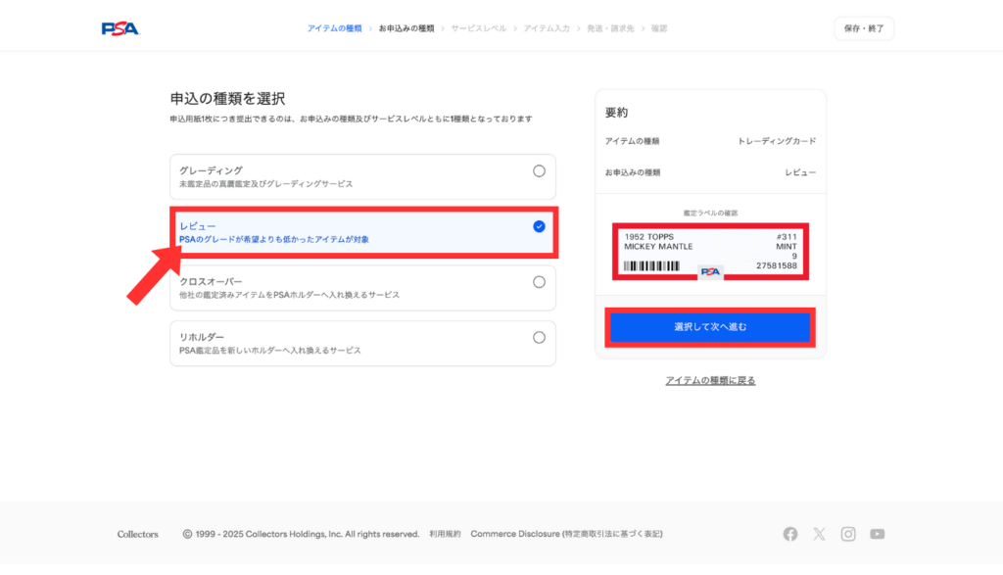Image resolution: width=1003 pixels, height=575 pixels.
Task: Click the クロスオーバー card description text
Action: tap(289, 295)
